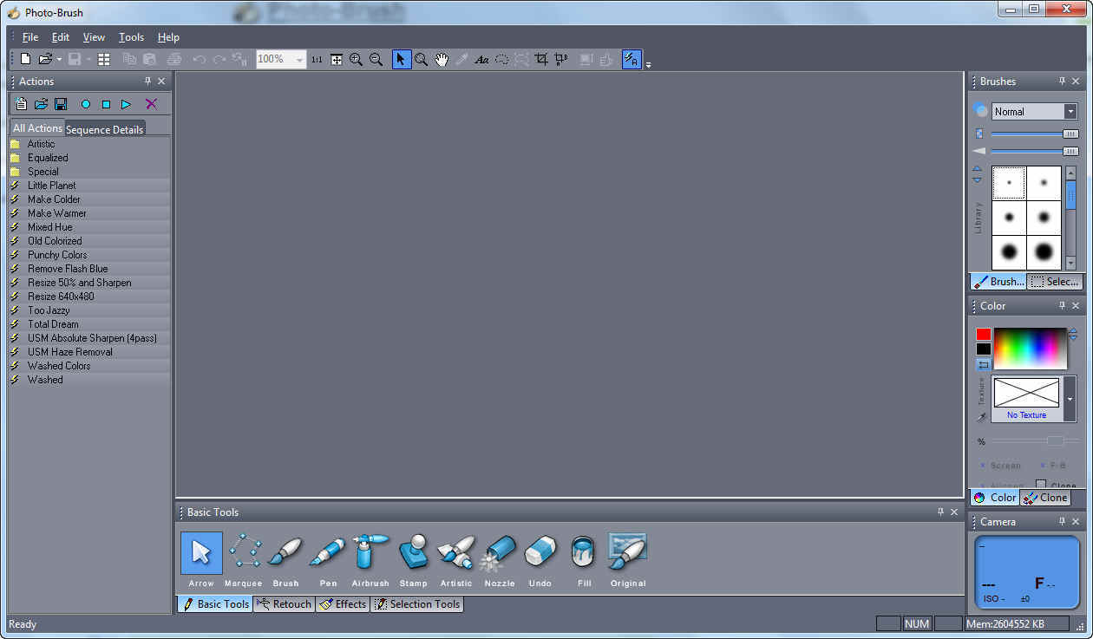1093x639 pixels.
Task: Select the Fill bucket tool
Action: tap(582, 552)
